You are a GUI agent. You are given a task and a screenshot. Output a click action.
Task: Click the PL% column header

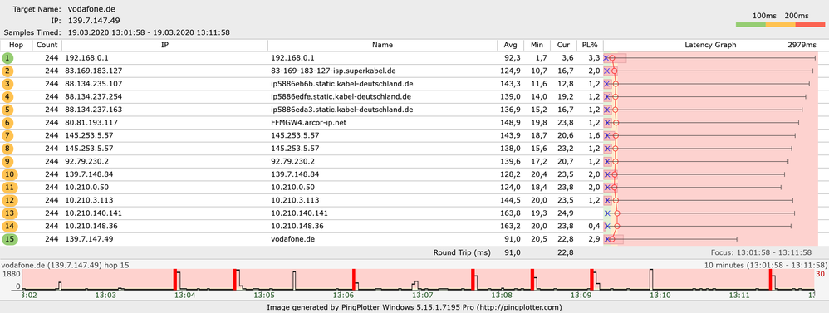590,46
